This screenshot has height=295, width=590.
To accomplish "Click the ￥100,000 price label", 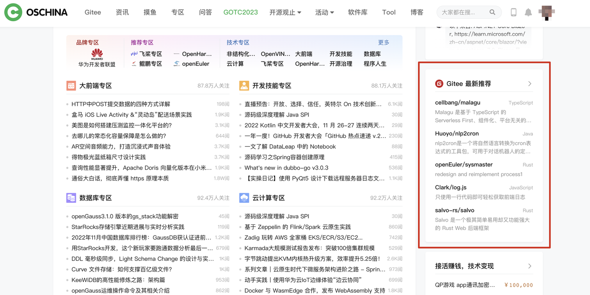I will (519, 285).
